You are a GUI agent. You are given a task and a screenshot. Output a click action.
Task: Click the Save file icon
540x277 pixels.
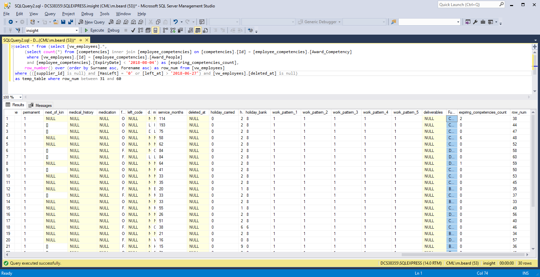[63, 22]
